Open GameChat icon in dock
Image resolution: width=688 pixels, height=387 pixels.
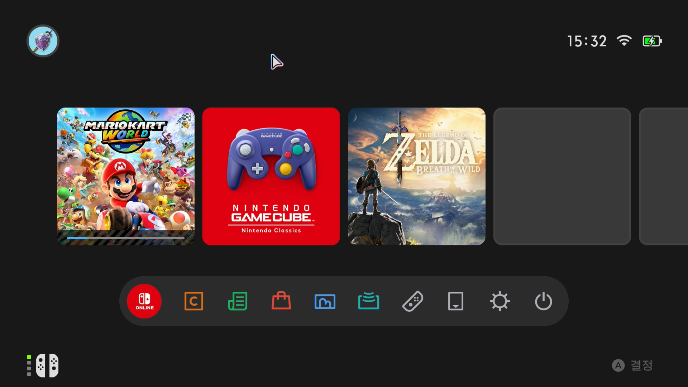pos(194,301)
